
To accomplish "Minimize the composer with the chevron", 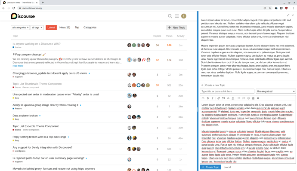I will point(293,15).
